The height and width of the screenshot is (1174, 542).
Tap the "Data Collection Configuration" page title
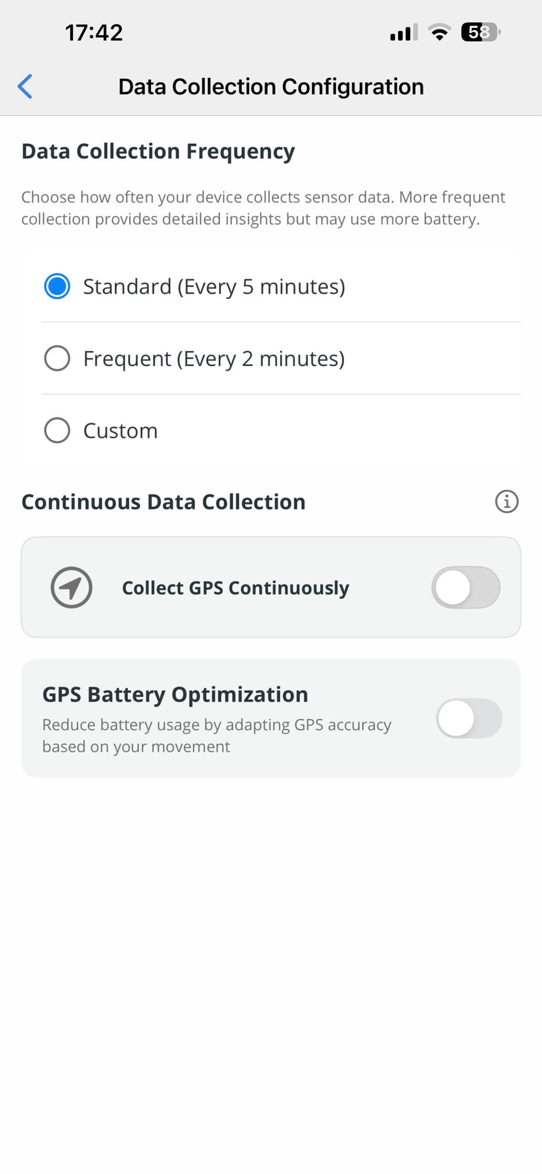tap(271, 87)
